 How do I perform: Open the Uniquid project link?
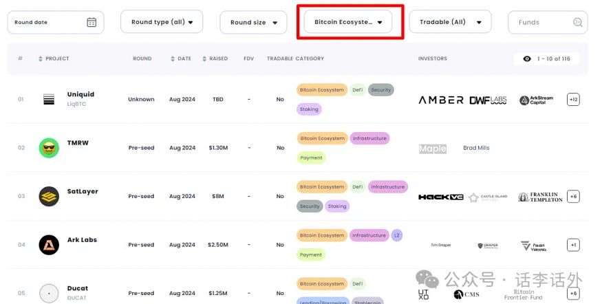pos(80,94)
